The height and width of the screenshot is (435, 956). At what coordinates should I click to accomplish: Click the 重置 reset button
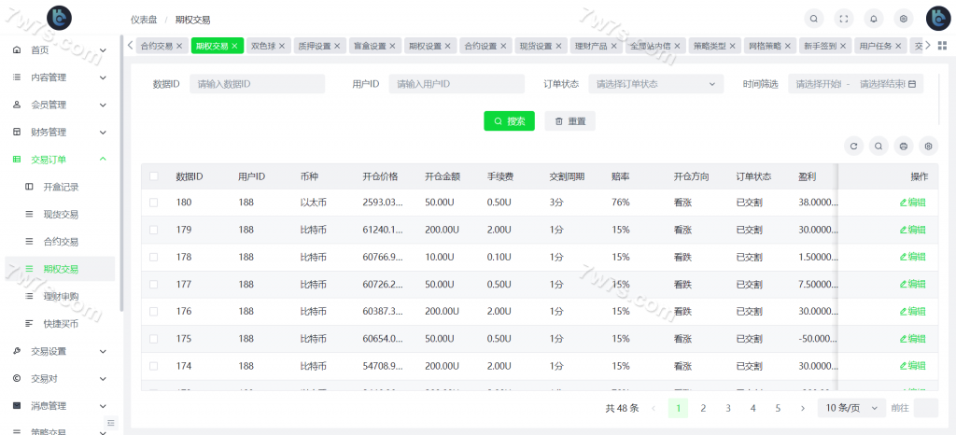[x=569, y=121]
